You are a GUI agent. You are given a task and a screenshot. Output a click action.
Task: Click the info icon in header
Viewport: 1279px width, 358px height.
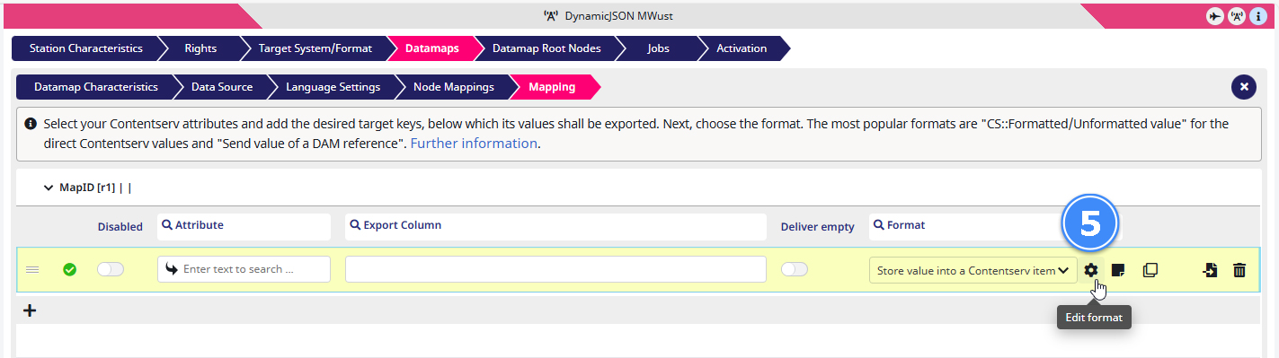pos(1258,16)
